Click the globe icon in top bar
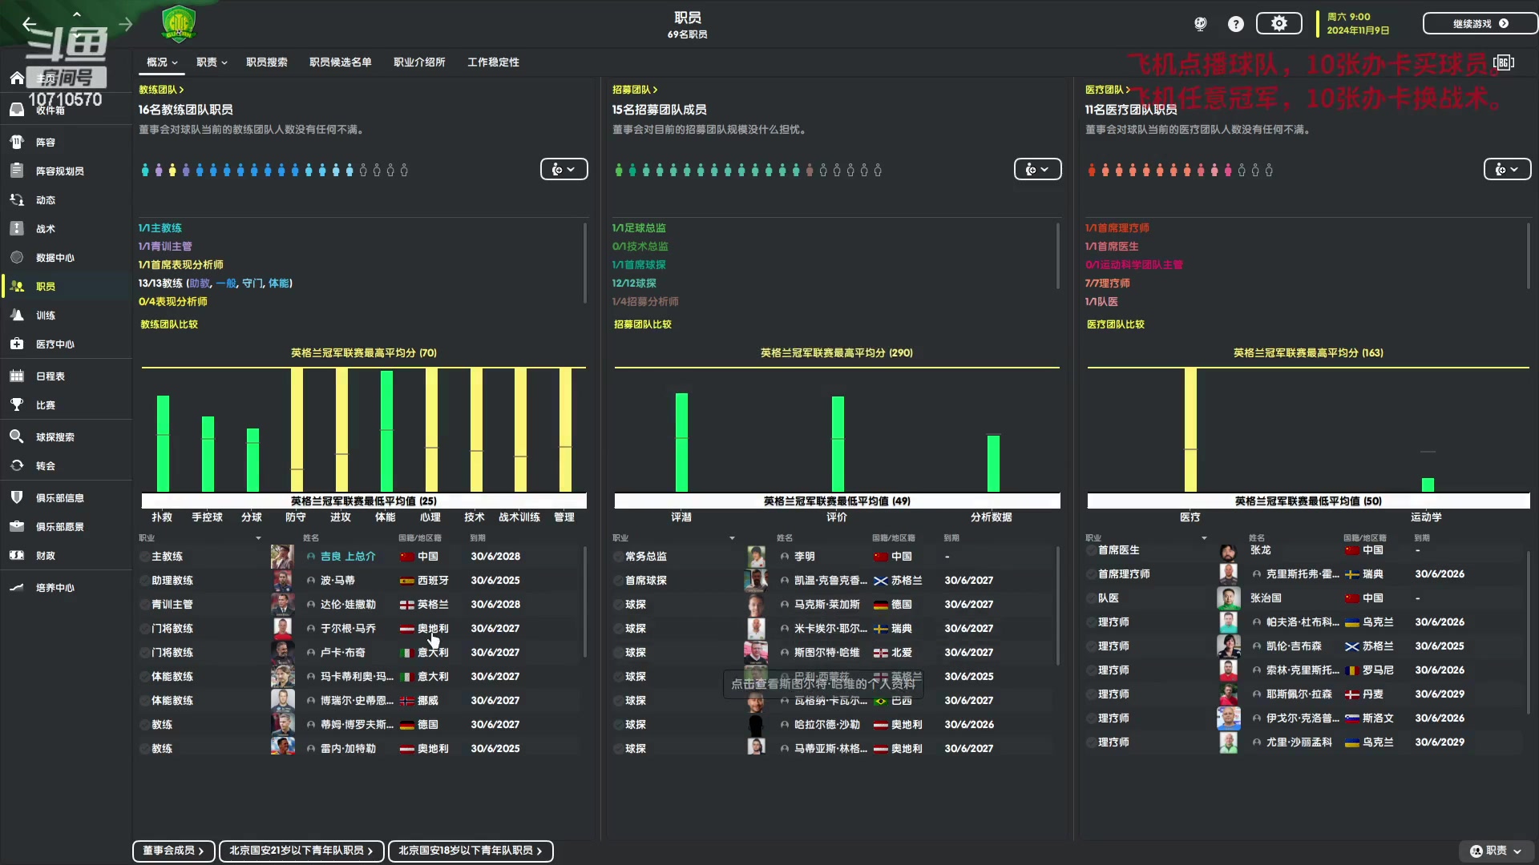 [1200, 24]
